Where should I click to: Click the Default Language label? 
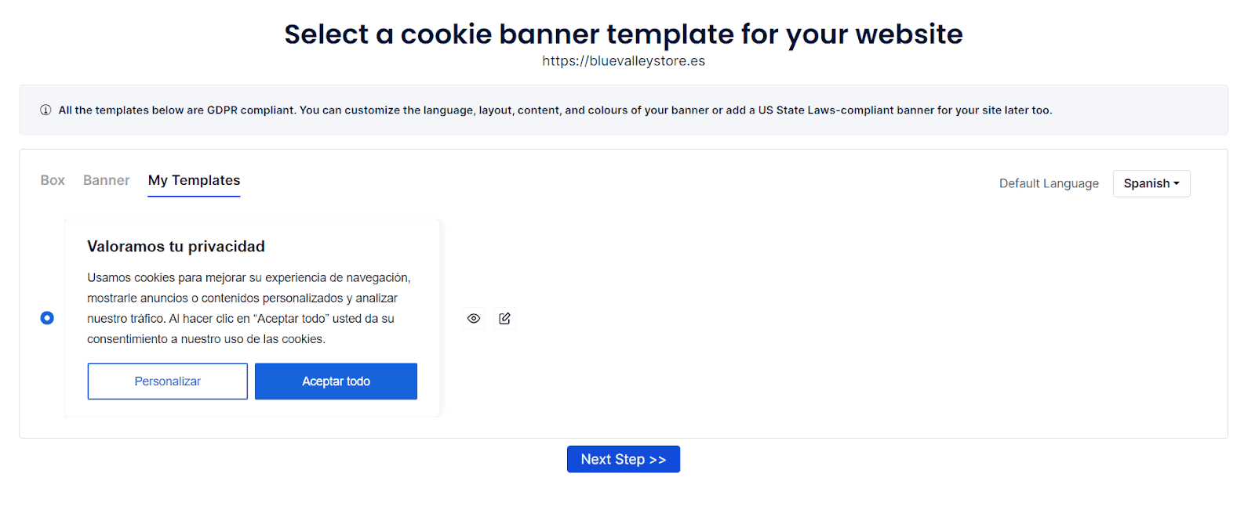1049,183
